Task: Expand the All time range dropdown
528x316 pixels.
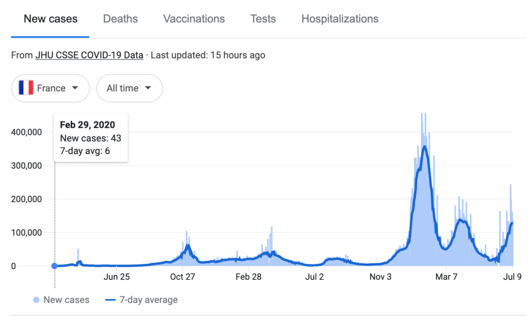Action: [129, 88]
